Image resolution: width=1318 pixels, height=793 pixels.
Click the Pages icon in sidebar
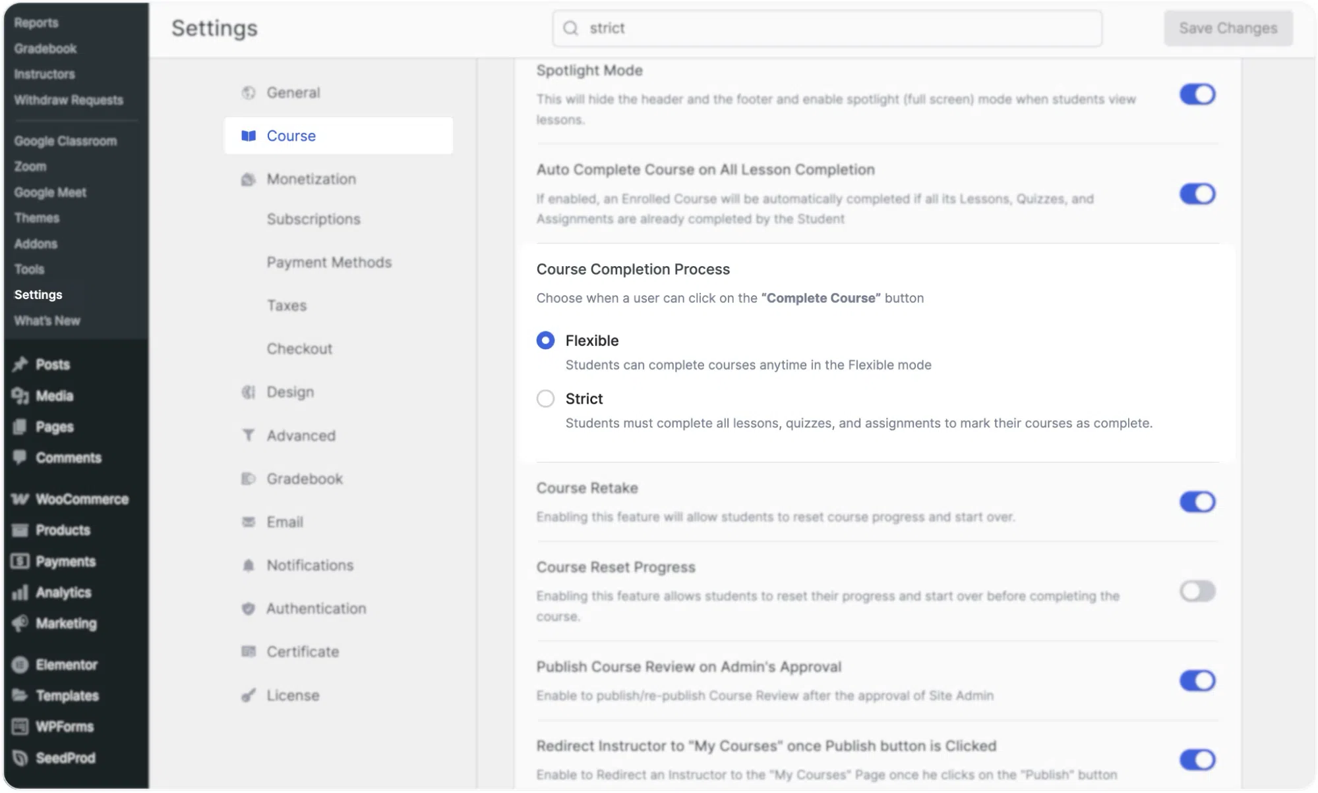[x=20, y=427]
